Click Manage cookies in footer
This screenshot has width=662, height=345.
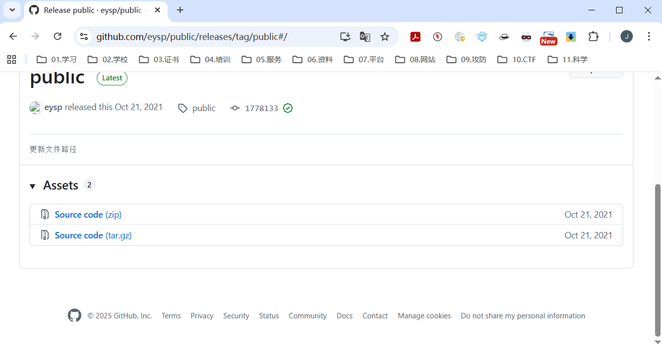tap(425, 316)
